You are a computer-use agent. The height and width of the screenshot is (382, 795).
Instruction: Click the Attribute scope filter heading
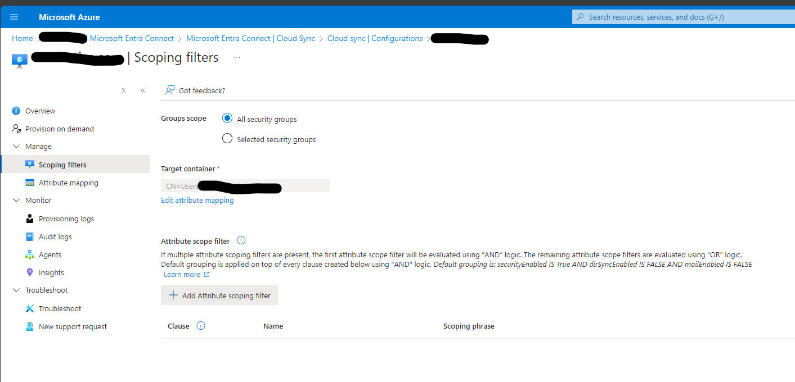point(195,242)
